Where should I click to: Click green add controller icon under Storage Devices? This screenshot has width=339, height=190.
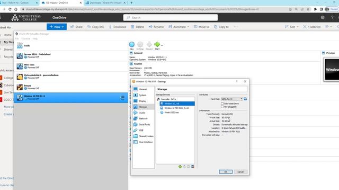(x=180, y=167)
